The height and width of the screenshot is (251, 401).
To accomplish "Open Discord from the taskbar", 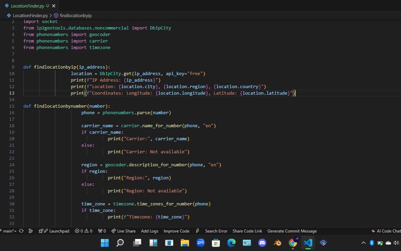I will tap(262, 243).
